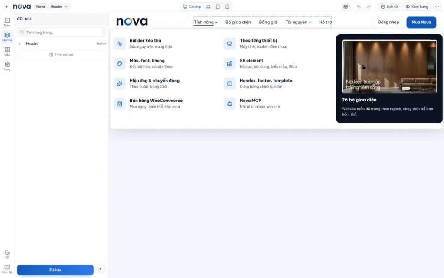Switch to mobile phone viewport preview
The width and height of the screenshot is (444, 278).
[x=227, y=7]
